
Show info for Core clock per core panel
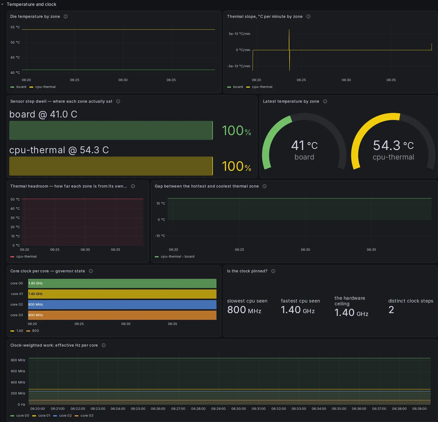[91, 271]
